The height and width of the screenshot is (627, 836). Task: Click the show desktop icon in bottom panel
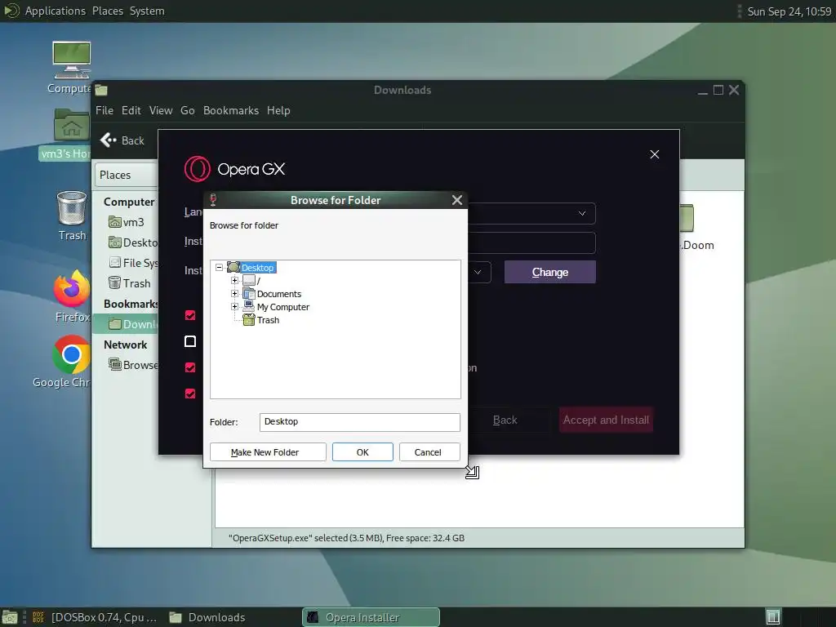coord(9,617)
